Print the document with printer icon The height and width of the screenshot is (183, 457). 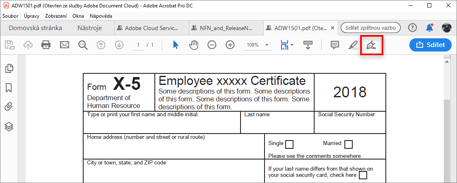pyautogui.click(x=46, y=45)
